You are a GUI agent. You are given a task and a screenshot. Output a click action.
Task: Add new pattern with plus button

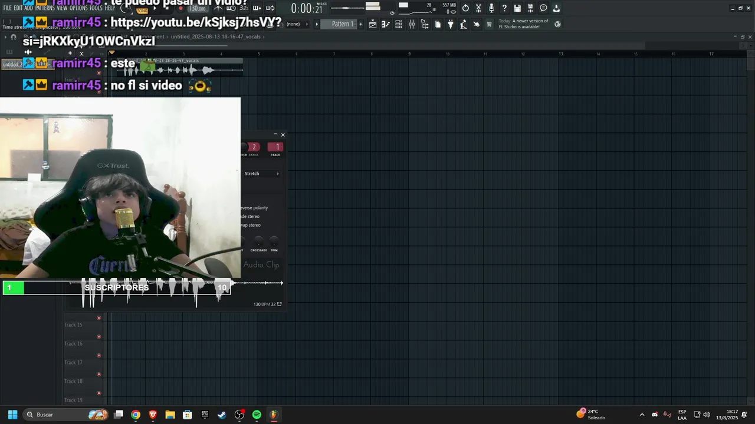pos(361,24)
